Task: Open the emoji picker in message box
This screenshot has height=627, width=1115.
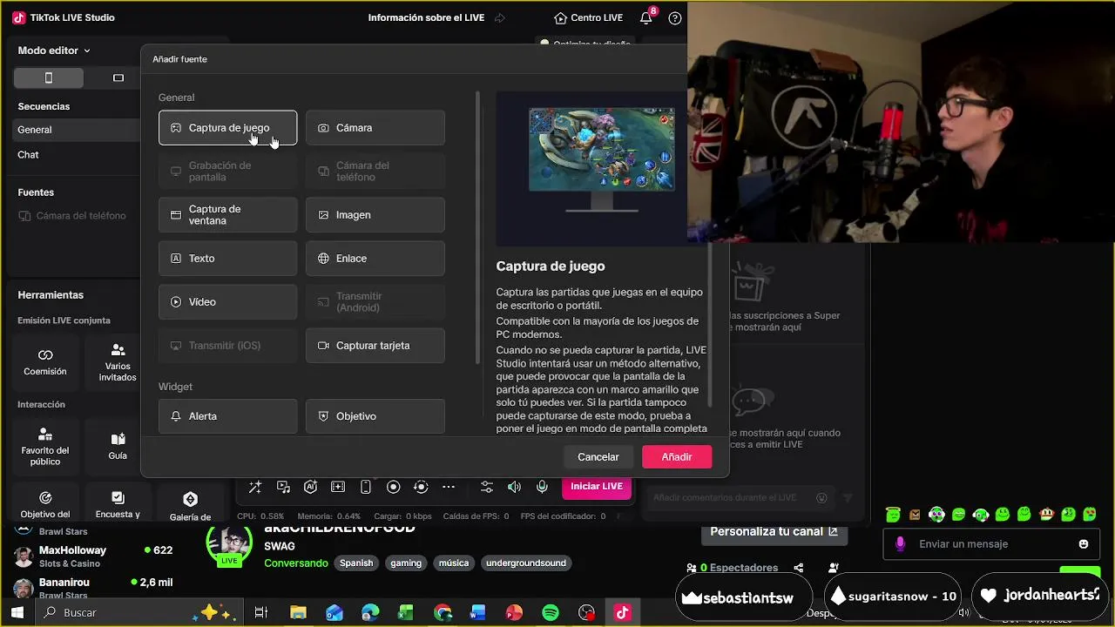Action: 1084,544
